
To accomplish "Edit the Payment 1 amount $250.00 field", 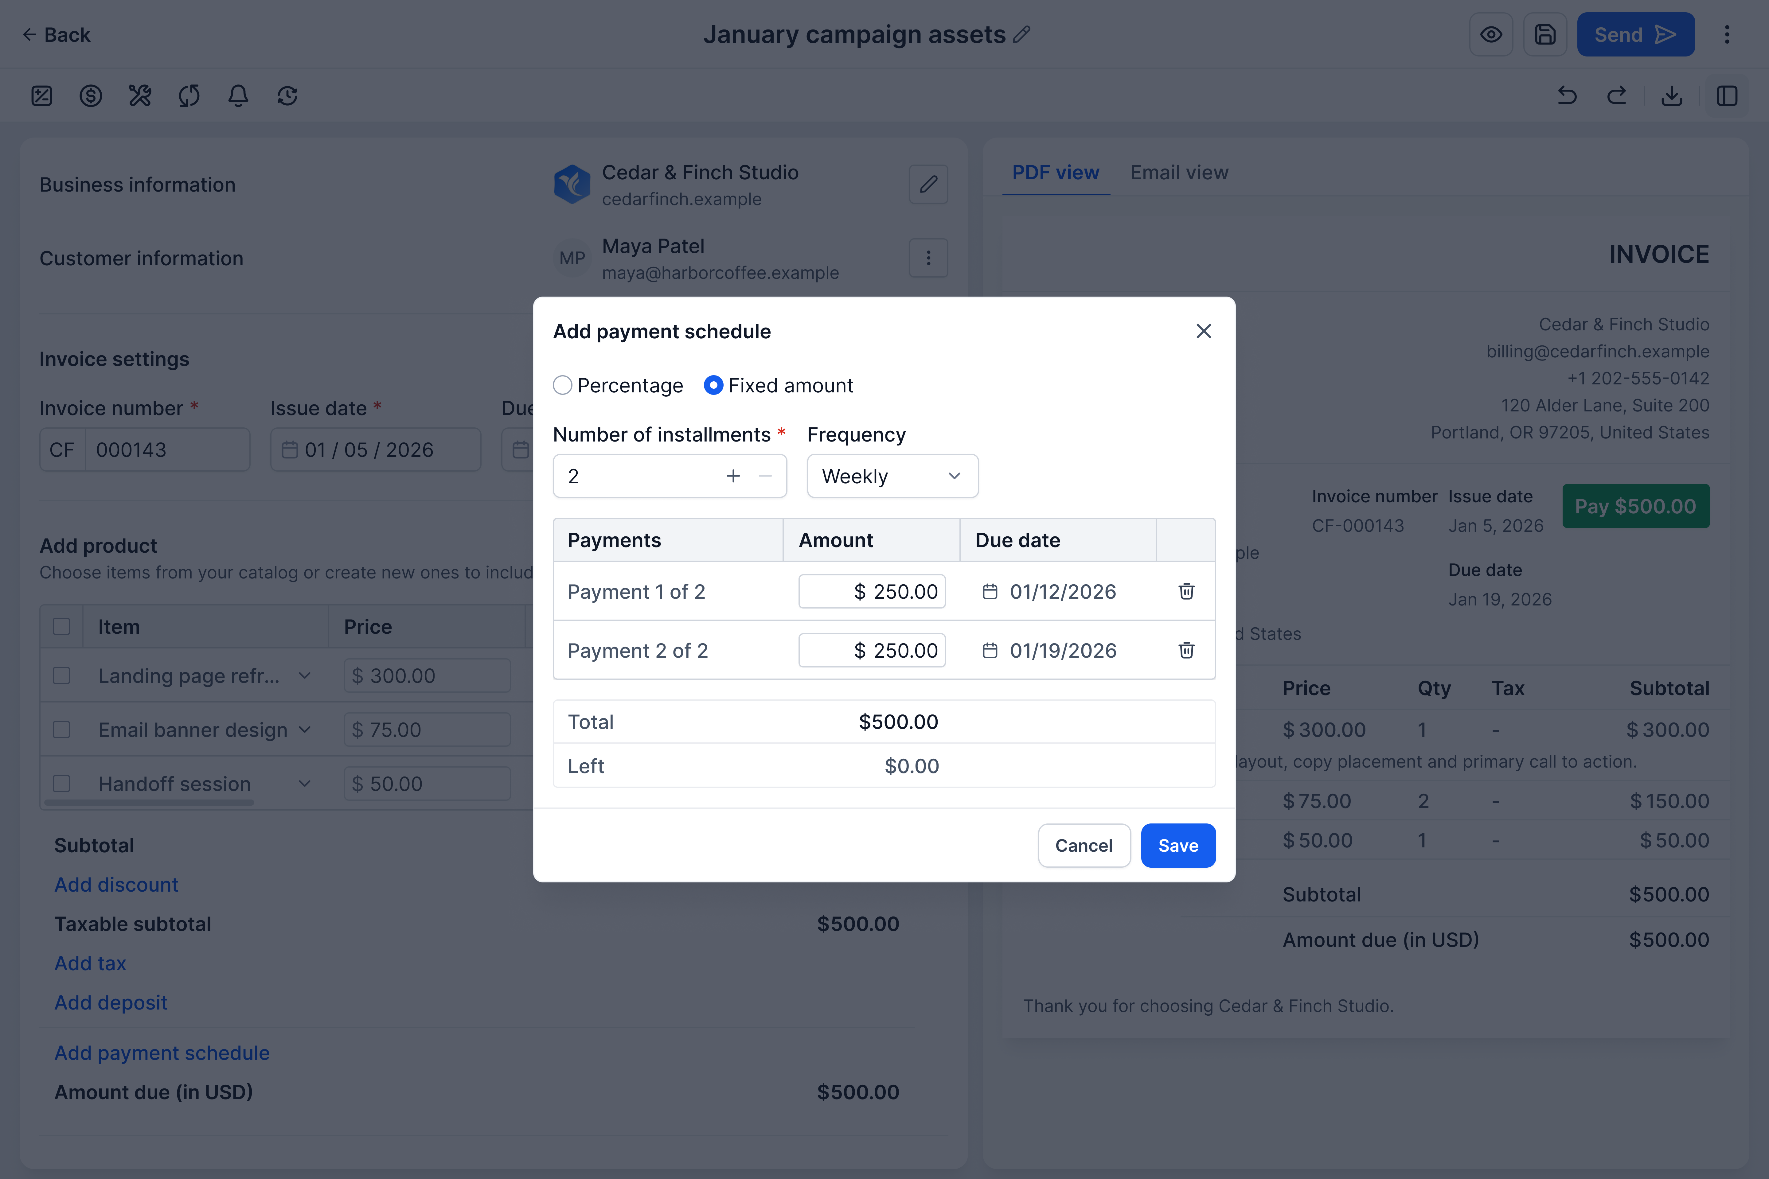I will pos(872,591).
